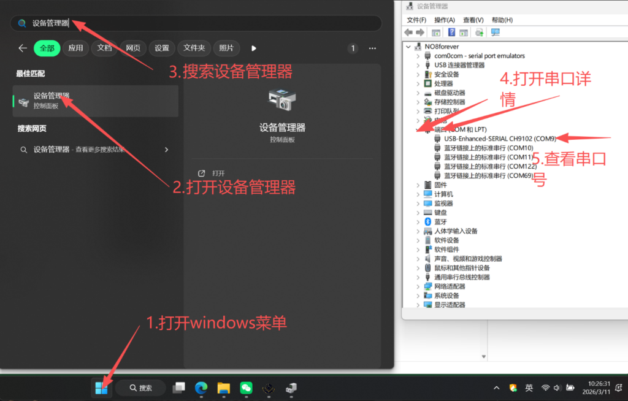
Task: Select the 设置 search filter tab
Action: (x=161, y=48)
